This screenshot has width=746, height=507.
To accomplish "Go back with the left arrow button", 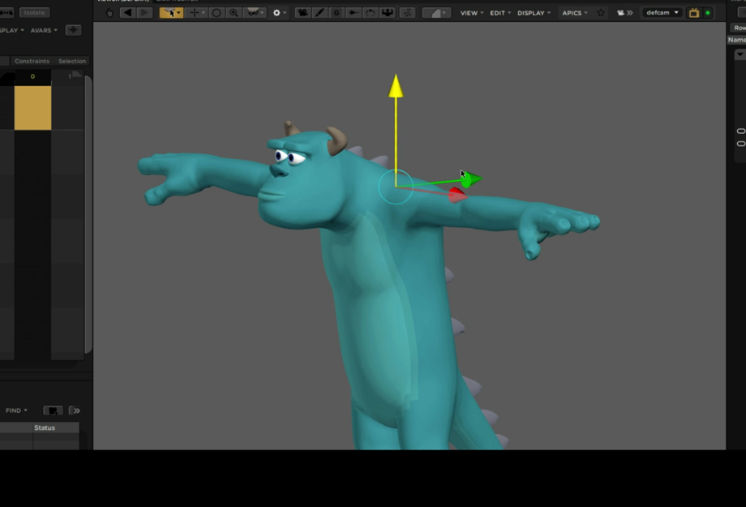I will tap(127, 13).
